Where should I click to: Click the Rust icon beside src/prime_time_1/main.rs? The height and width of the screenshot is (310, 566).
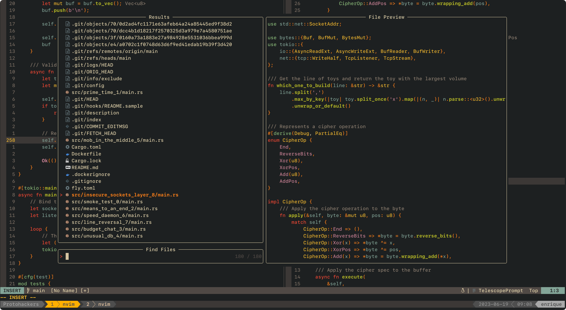tap(67, 92)
